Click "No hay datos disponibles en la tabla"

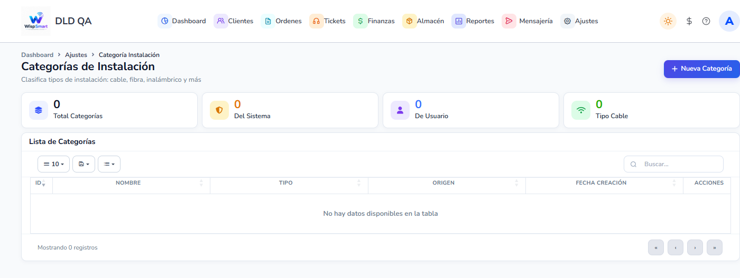click(381, 214)
